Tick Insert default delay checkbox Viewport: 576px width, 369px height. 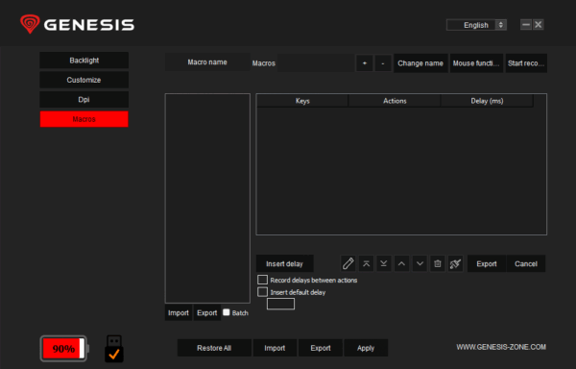[262, 292]
